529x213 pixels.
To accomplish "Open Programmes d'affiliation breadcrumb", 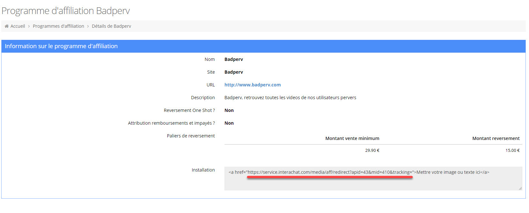I will (58, 26).
